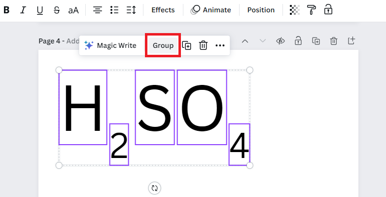Move page 4 down with chevron
This screenshot has height=197, width=386.
(x=263, y=41)
